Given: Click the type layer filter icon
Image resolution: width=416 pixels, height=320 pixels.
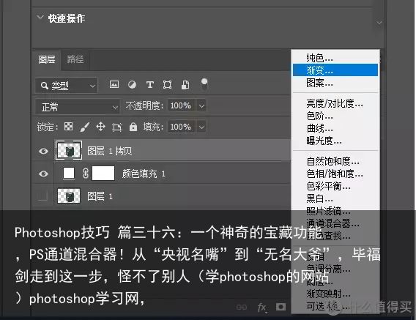Looking at the screenshot, I should tap(150, 85).
